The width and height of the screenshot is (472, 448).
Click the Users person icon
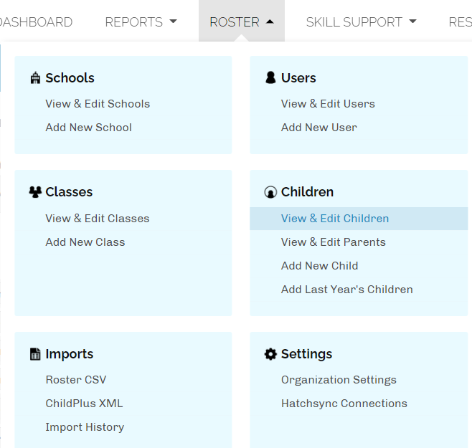pos(270,78)
